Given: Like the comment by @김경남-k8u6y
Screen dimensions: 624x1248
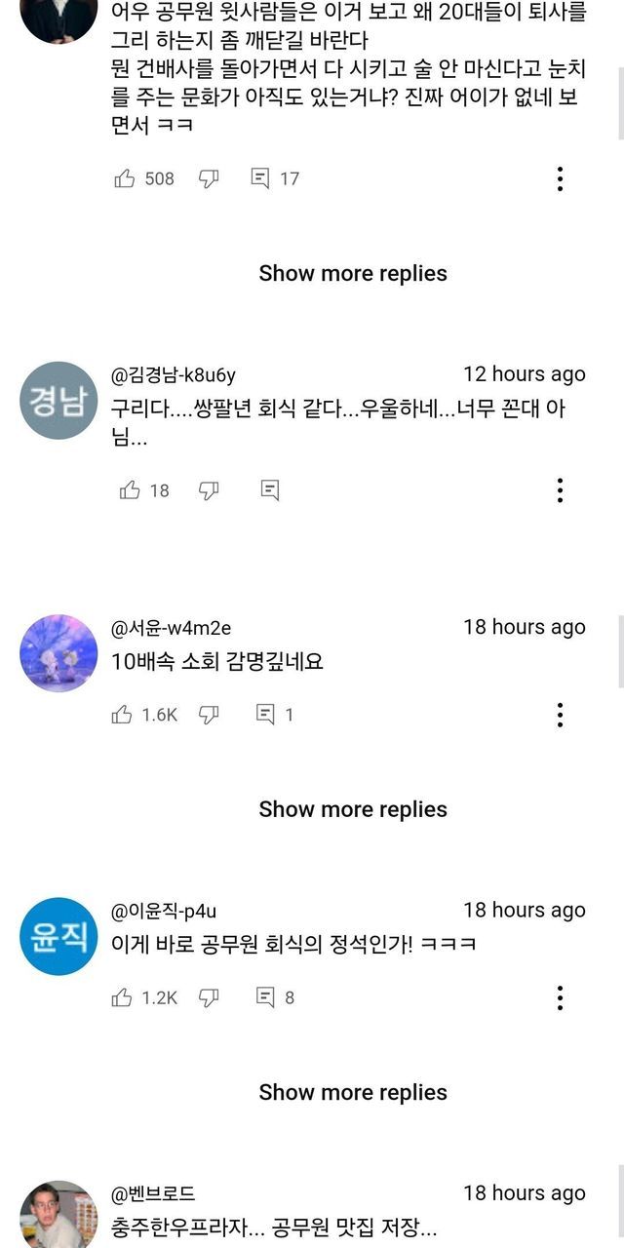Looking at the screenshot, I should tap(130, 489).
